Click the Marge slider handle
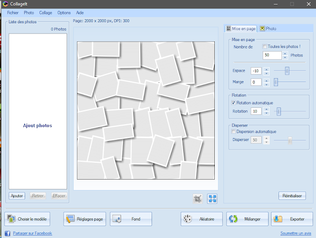Image resolution: width=316 pixels, height=238 pixels. (276, 82)
